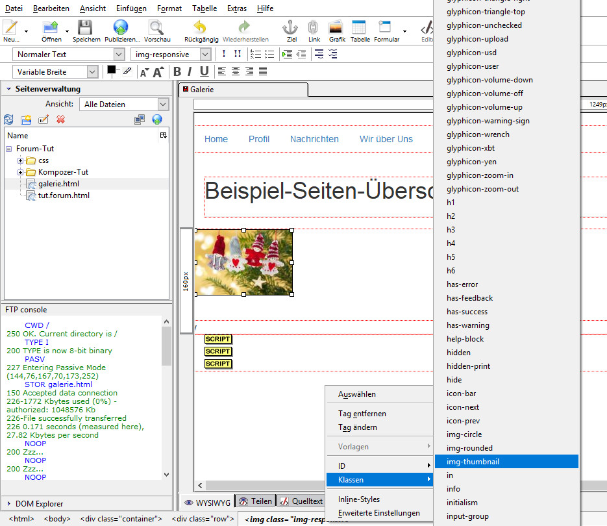Expand the css folder in the file tree
The height and width of the screenshot is (526, 607).
[21, 160]
